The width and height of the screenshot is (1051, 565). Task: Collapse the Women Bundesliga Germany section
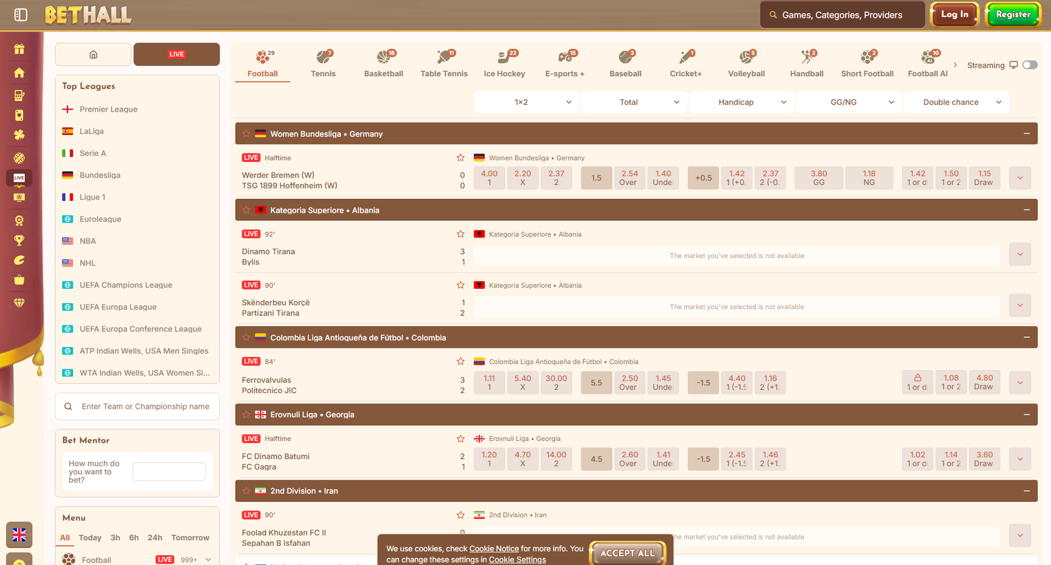1026,134
